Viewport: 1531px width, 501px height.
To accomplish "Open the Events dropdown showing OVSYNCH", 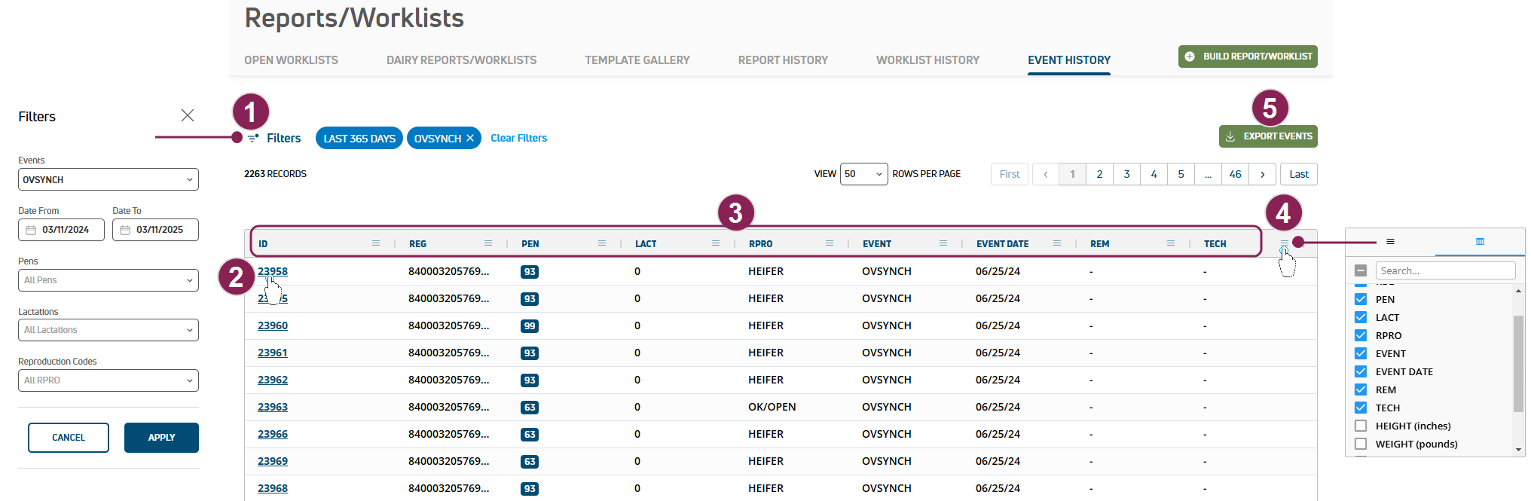I will [108, 179].
